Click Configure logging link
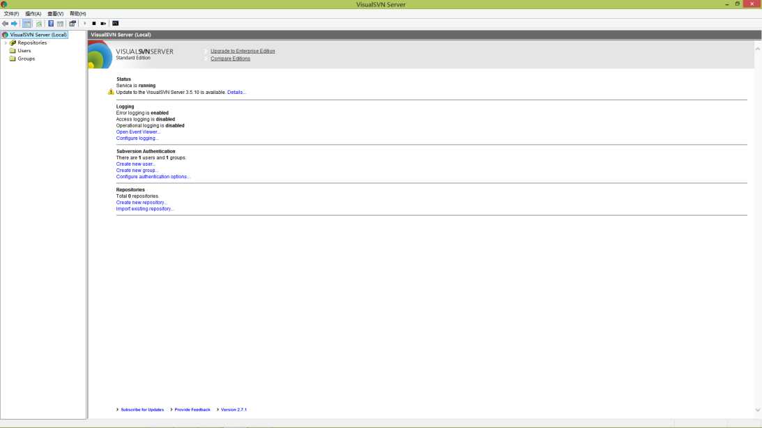The image size is (762, 428). [137, 138]
